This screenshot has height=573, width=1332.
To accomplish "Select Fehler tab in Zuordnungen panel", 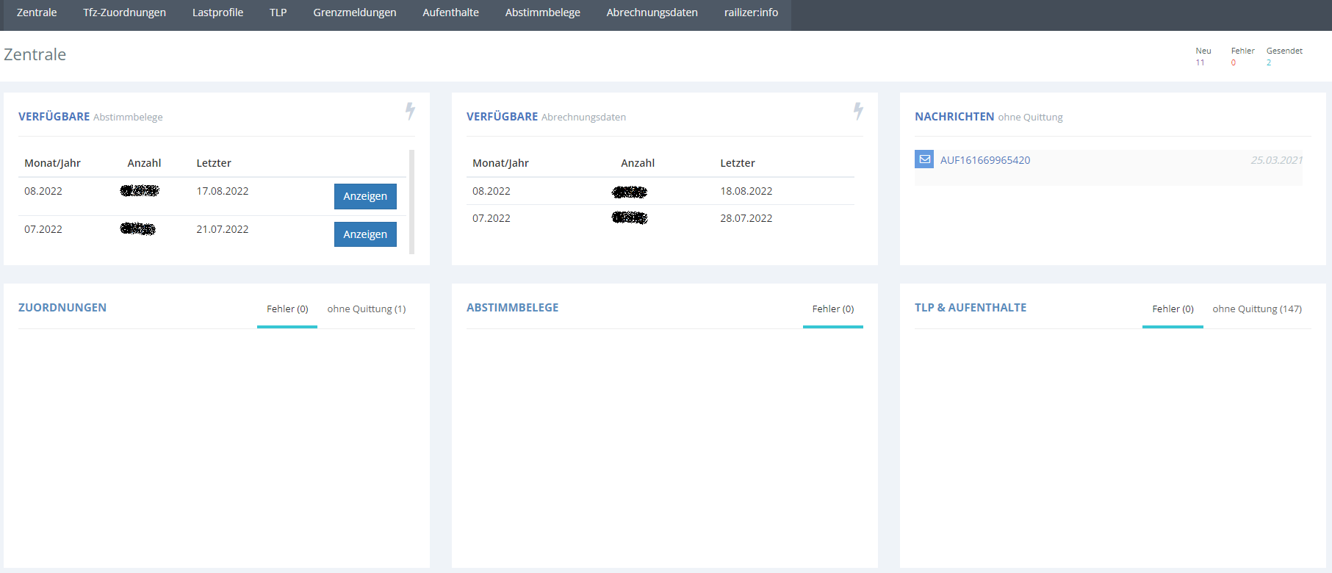I will [x=287, y=309].
